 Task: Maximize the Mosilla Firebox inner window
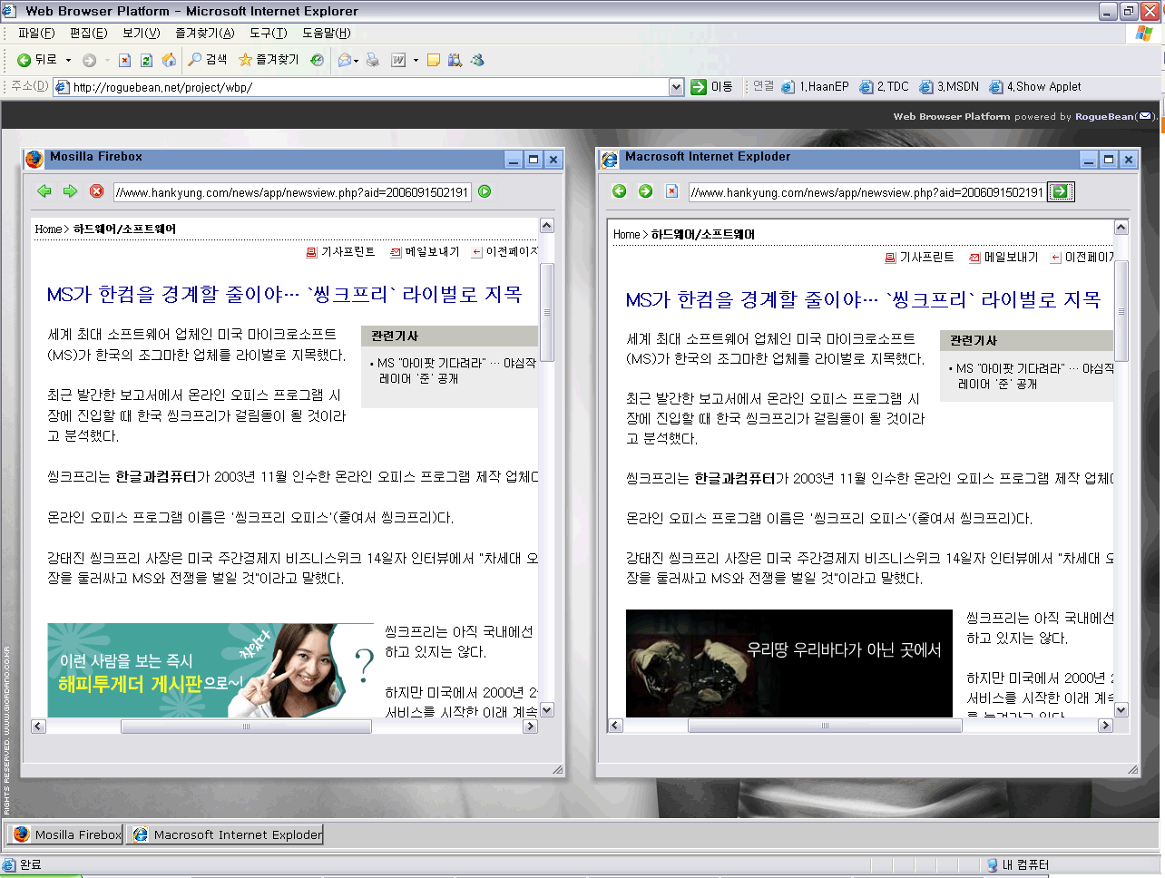click(534, 160)
